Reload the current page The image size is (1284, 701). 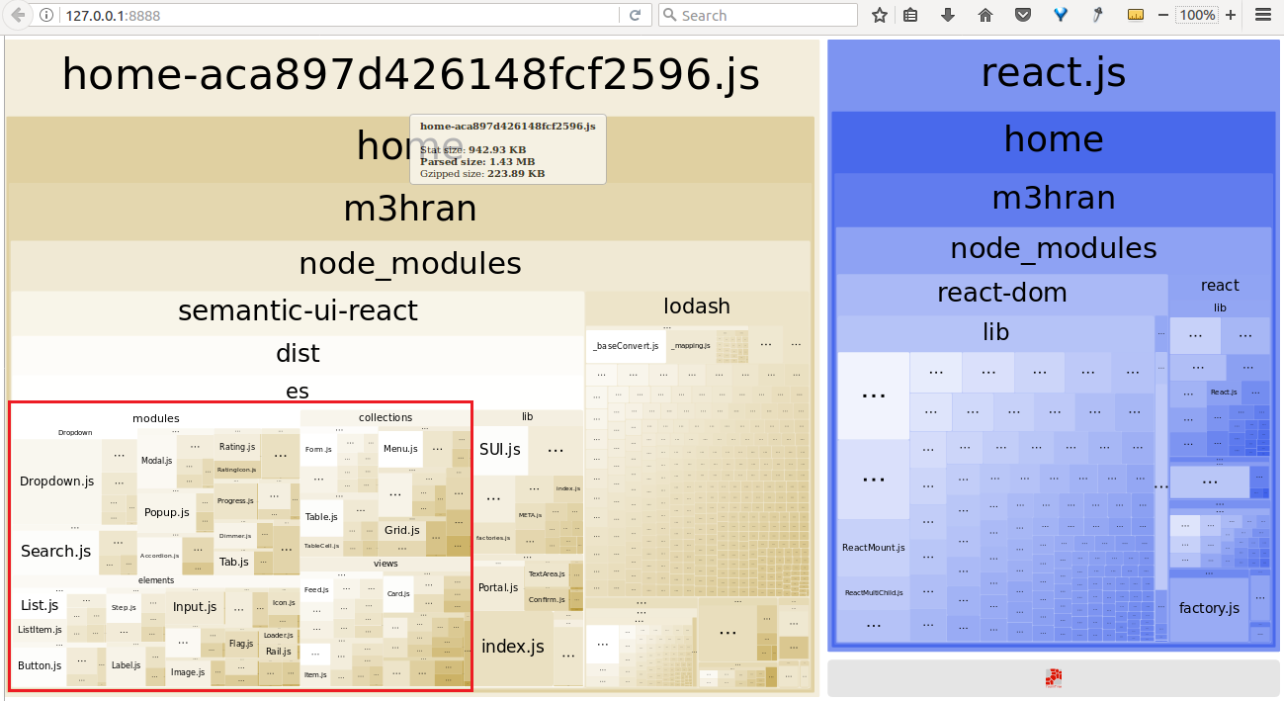(635, 15)
